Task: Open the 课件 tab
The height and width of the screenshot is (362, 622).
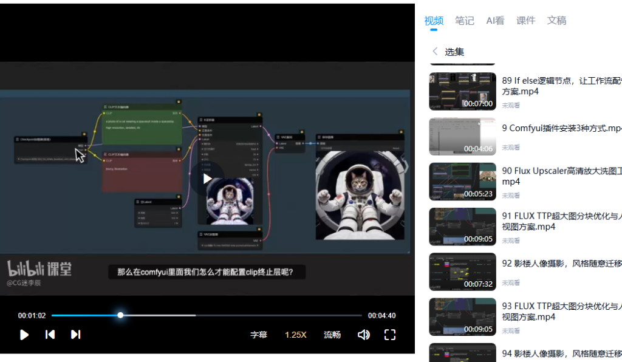Action: (525, 21)
